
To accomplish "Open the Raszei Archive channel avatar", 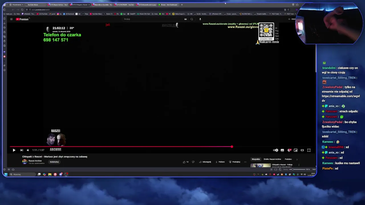I will point(25,162).
